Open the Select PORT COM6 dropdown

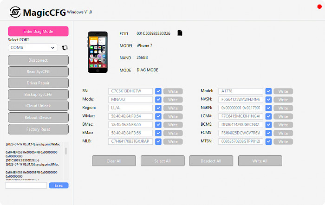33,48
